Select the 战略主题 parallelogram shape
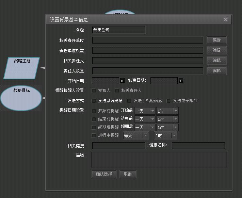Screen dimensions: 242x198 pyautogui.click(x=21, y=68)
